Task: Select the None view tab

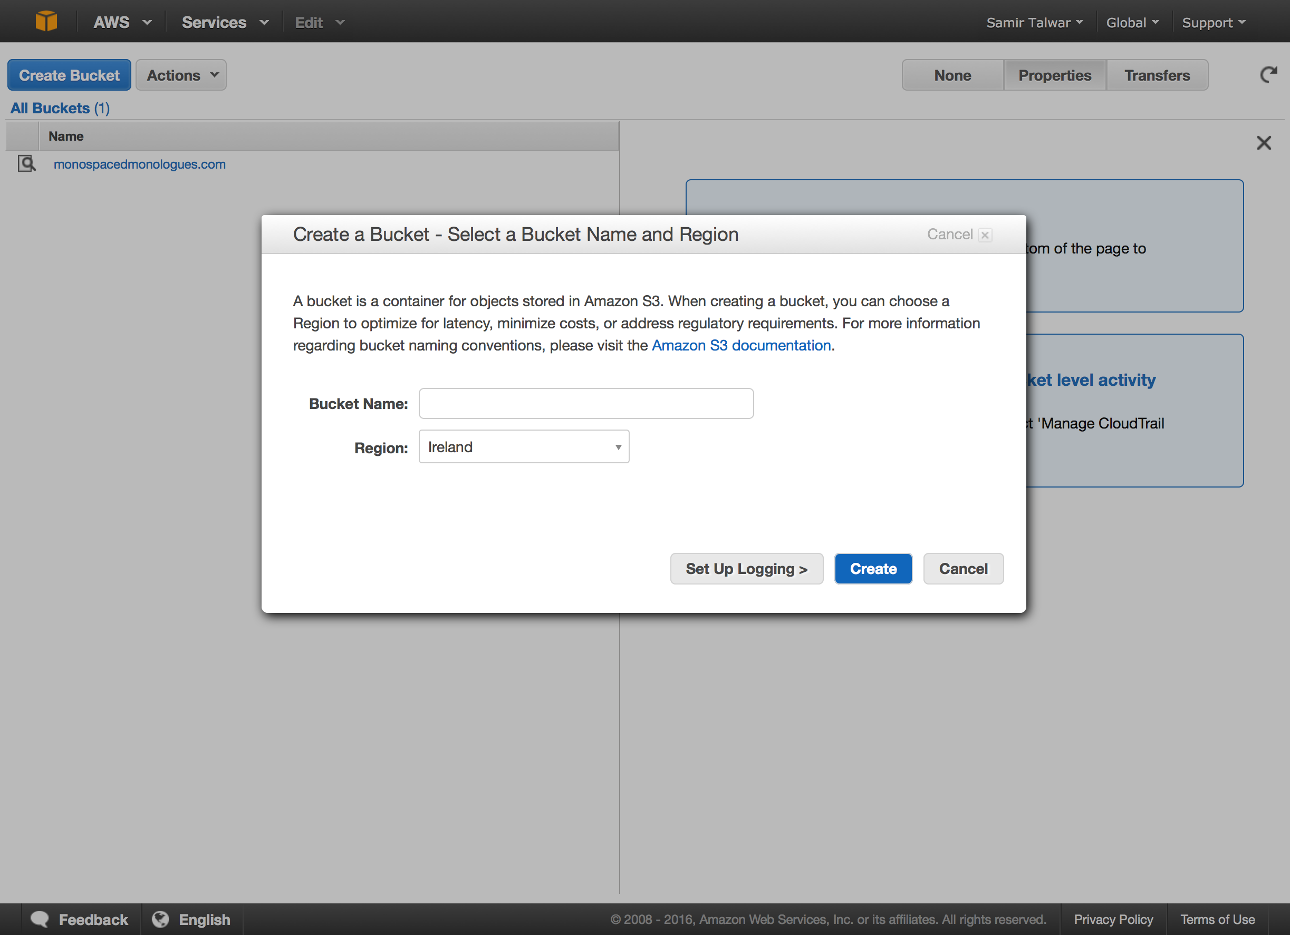Action: coord(952,75)
